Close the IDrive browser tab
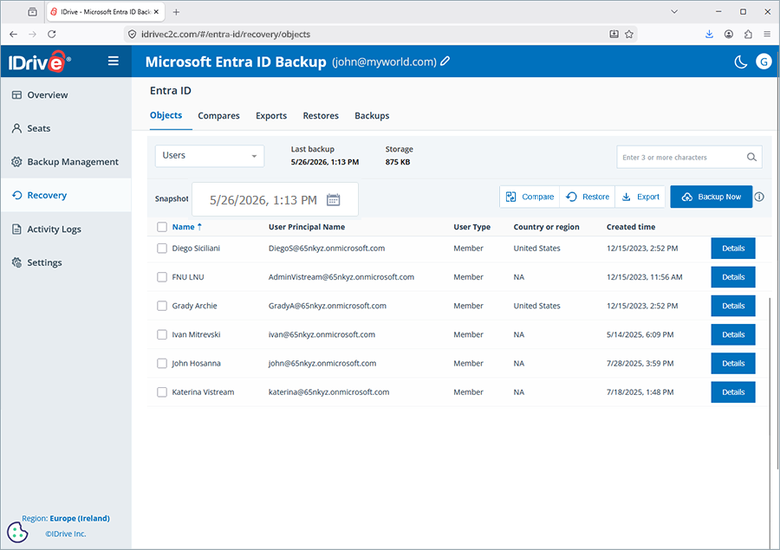Image resolution: width=780 pixels, height=550 pixels. pyautogui.click(x=156, y=12)
